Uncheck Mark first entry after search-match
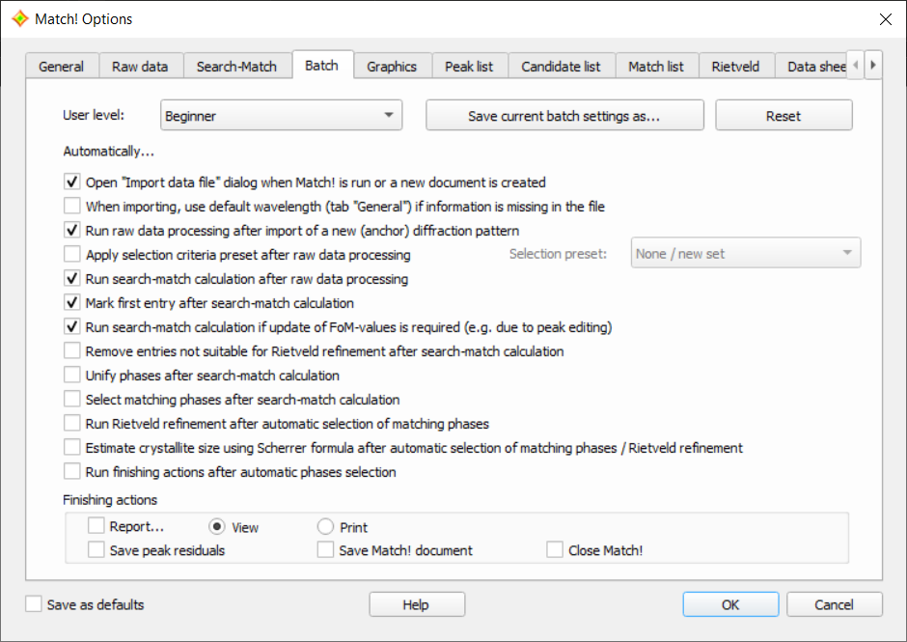Image resolution: width=907 pixels, height=642 pixels. pyautogui.click(x=71, y=303)
